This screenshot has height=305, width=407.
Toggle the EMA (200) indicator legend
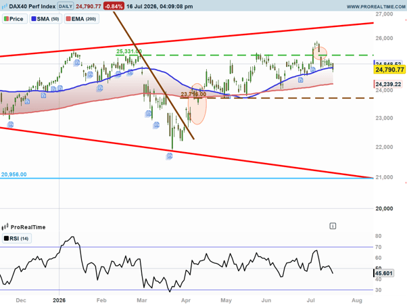click(x=82, y=19)
